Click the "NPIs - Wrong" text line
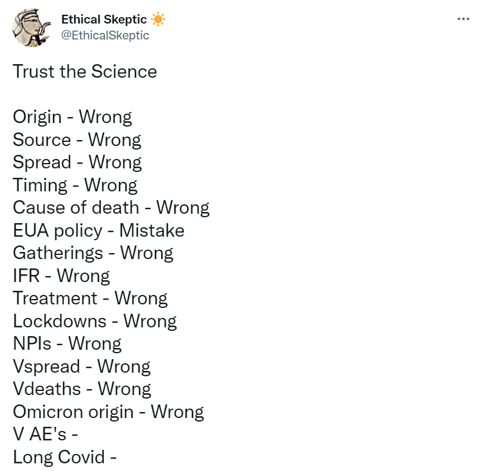480x471 pixels. [67, 343]
